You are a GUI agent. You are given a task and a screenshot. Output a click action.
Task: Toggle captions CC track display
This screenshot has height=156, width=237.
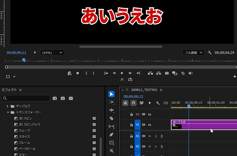point(166,103)
